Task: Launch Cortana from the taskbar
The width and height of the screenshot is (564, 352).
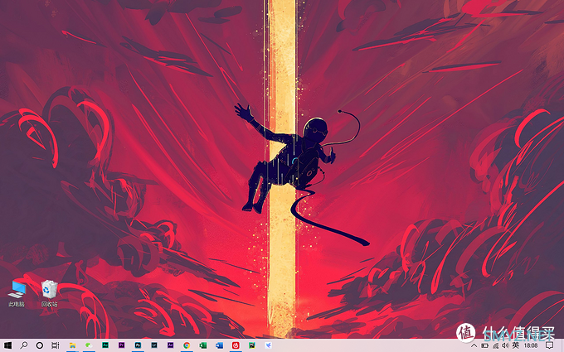Action: click(x=40, y=345)
